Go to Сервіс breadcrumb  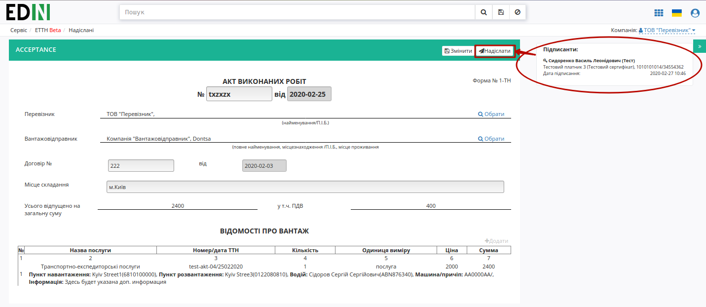click(19, 30)
